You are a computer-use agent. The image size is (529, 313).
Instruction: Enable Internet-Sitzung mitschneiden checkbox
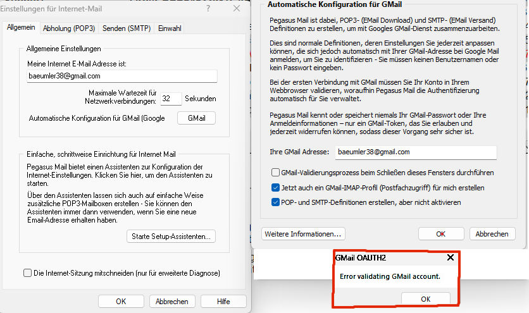(27, 273)
